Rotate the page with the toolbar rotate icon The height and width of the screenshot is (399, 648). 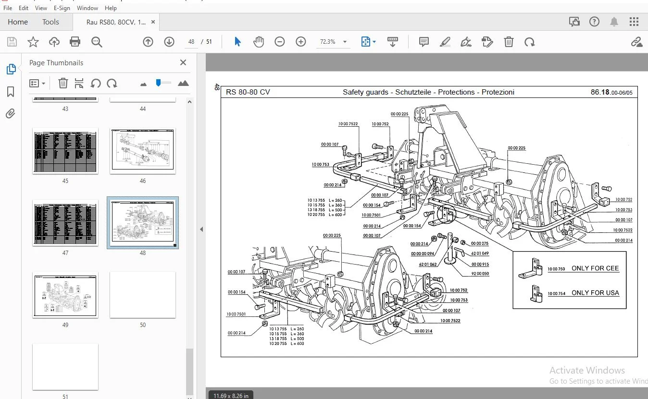point(530,42)
